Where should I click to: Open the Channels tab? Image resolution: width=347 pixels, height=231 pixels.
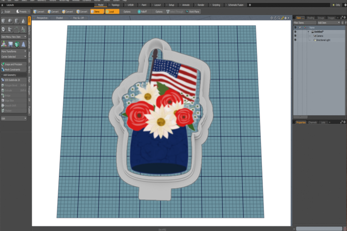coord(312,122)
